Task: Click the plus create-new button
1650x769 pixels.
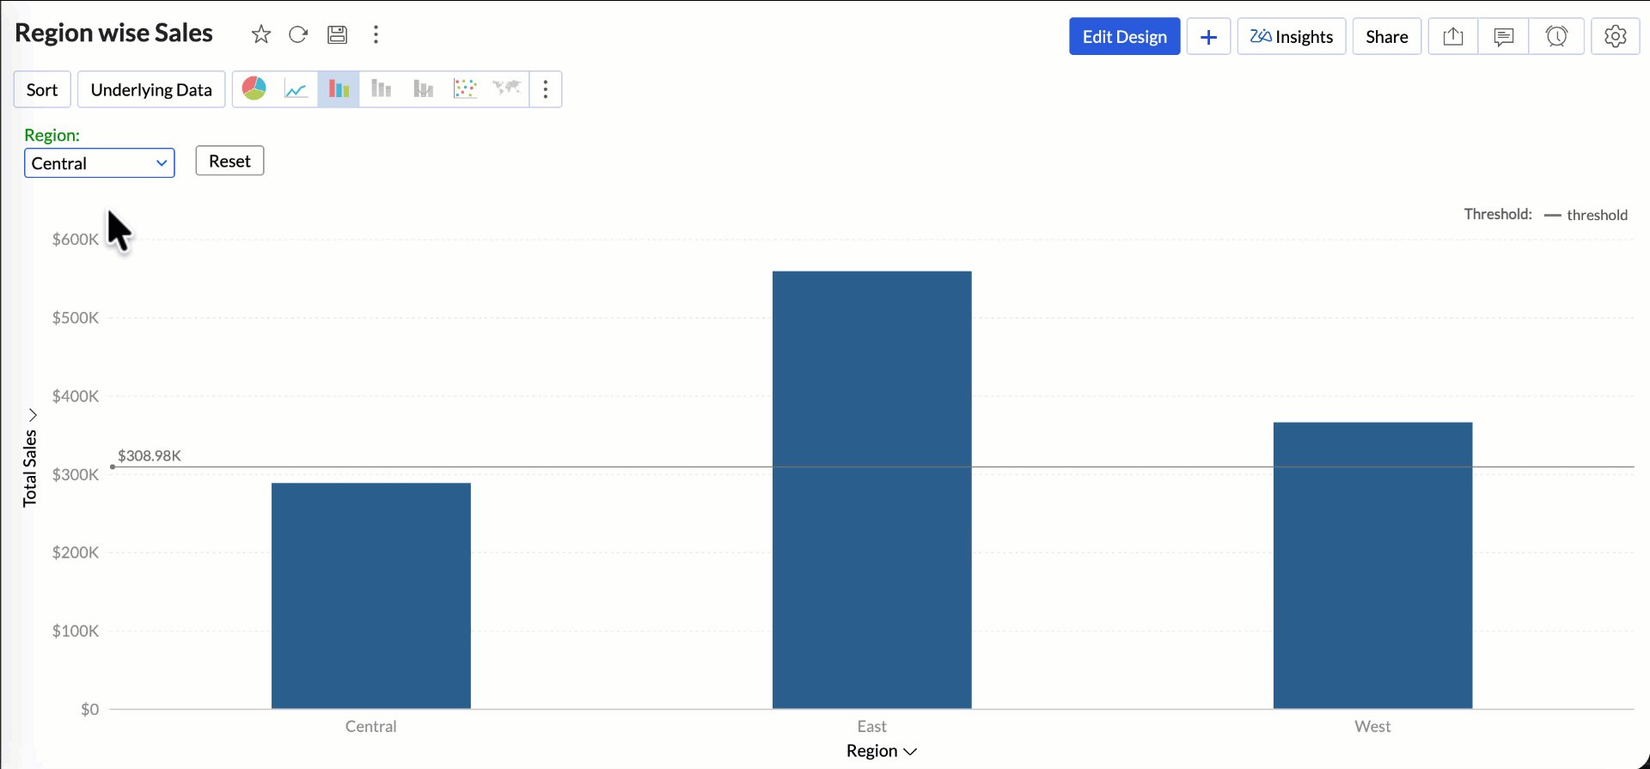Action: coord(1208,37)
